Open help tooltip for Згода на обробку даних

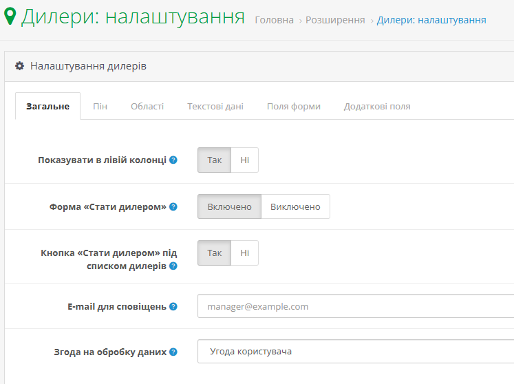173,352
